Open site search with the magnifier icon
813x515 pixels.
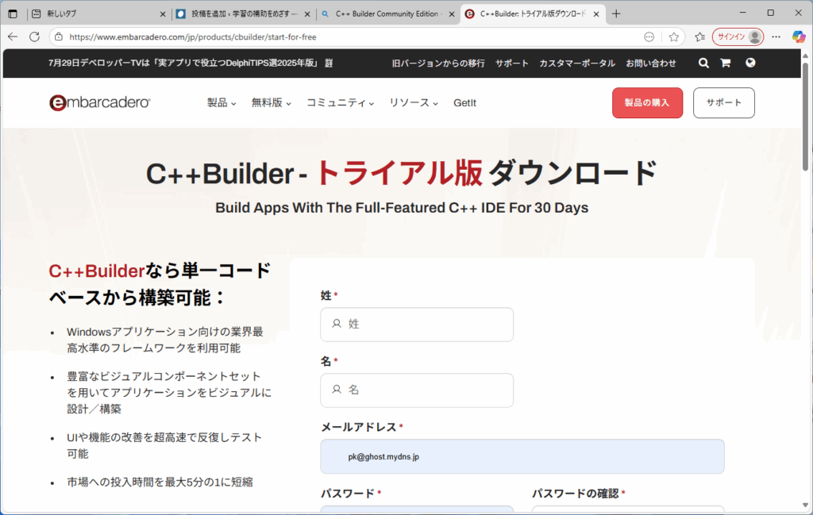pyautogui.click(x=703, y=63)
